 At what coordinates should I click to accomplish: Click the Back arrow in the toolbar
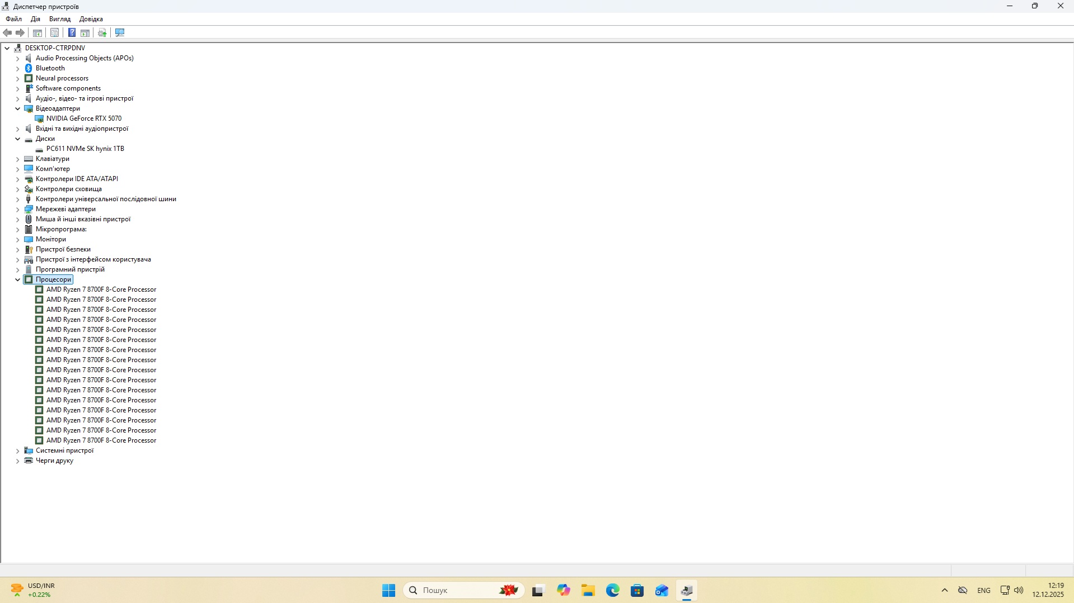(8, 33)
